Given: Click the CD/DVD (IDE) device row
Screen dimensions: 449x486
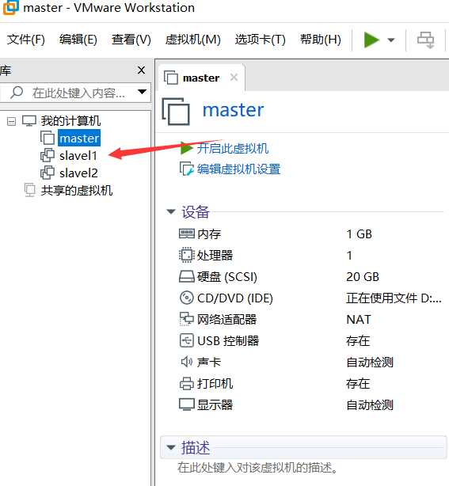Looking at the screenshot, I should (310, 298).
